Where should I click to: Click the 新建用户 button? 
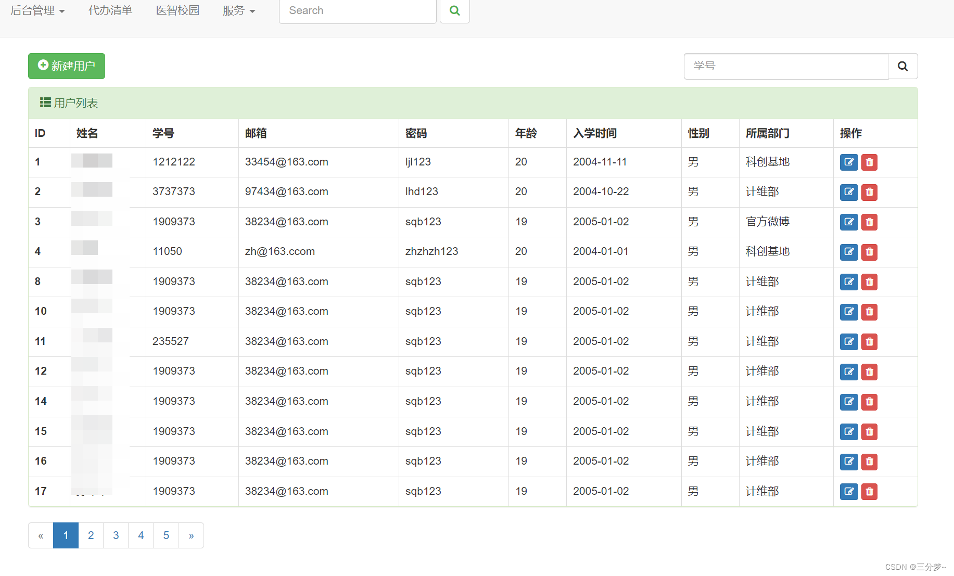(x=67, y=66)
